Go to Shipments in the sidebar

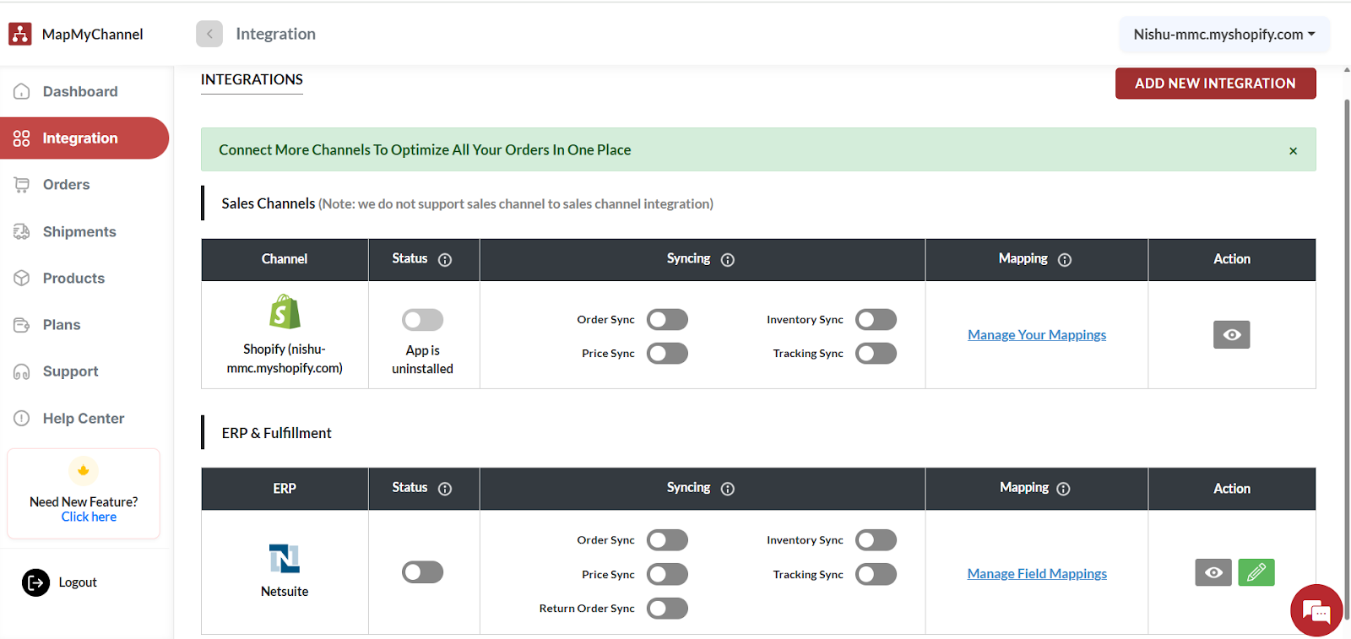point(79,232)
